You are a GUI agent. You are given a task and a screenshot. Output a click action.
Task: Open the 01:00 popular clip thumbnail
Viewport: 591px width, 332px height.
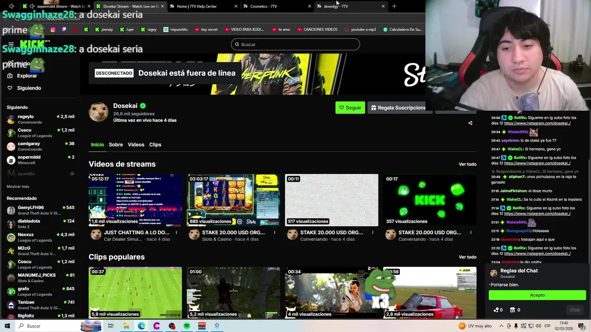[233, 292]
